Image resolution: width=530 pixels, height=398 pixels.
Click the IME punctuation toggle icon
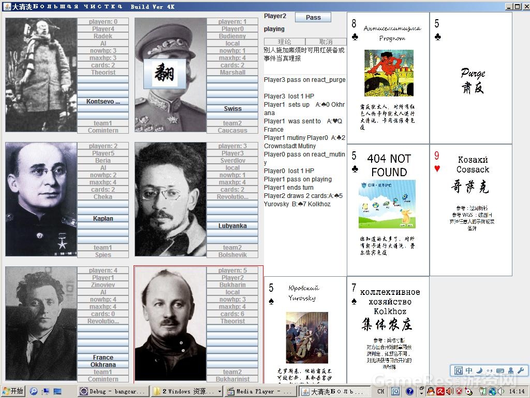click(490, 371)
